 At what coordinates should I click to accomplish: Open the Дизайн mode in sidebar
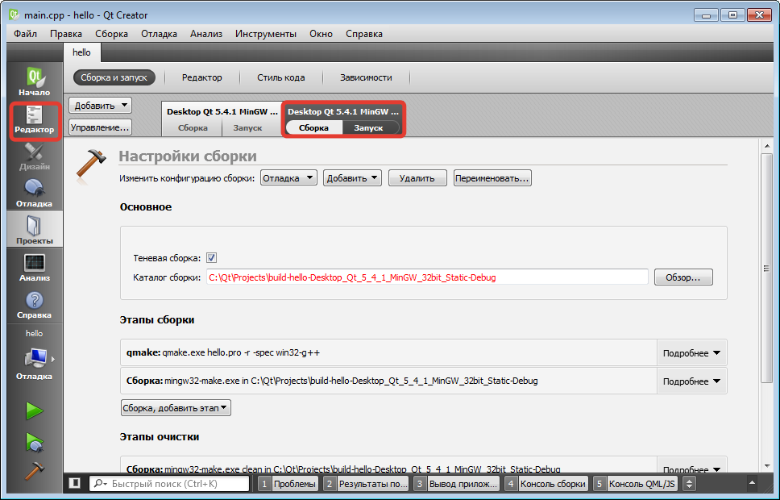(x=35, y=156)
